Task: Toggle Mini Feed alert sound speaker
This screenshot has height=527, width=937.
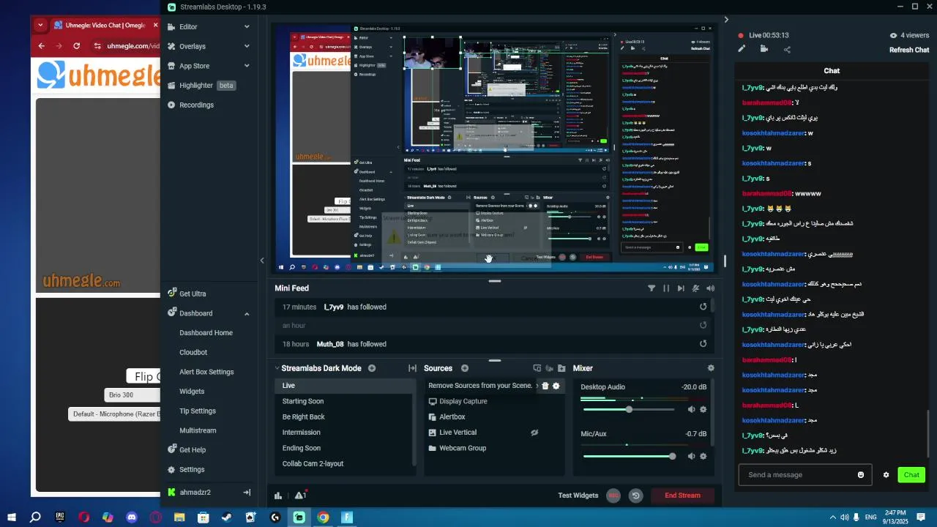Action: [x=710, y=288]
